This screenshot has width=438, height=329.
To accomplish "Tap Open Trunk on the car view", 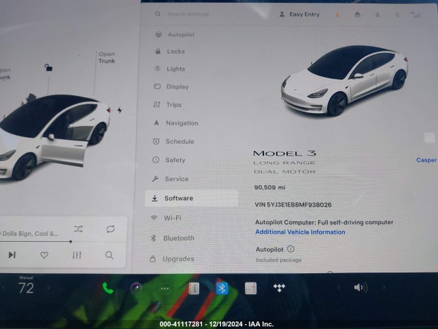I will click(107, 58).
